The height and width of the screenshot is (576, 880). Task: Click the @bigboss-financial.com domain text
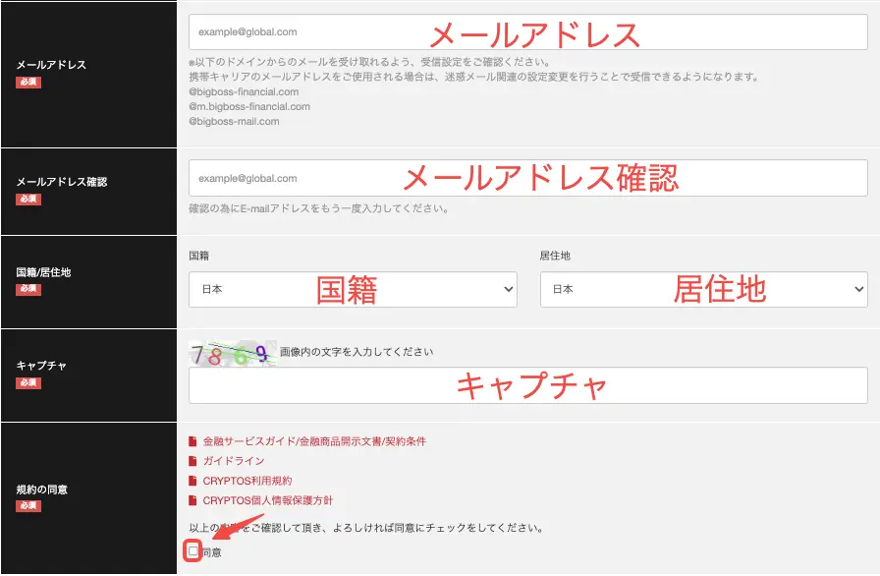[x=244, y=91]
